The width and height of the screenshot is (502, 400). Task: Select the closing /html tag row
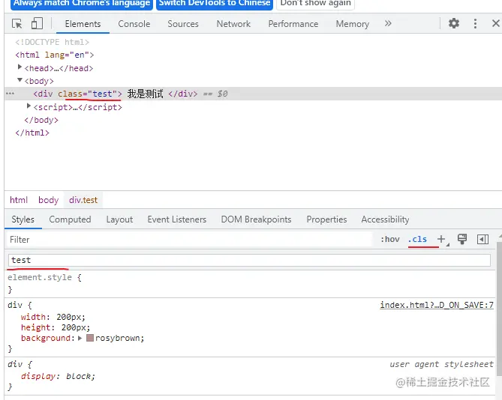pyautogui.click(x=32, y=133)
